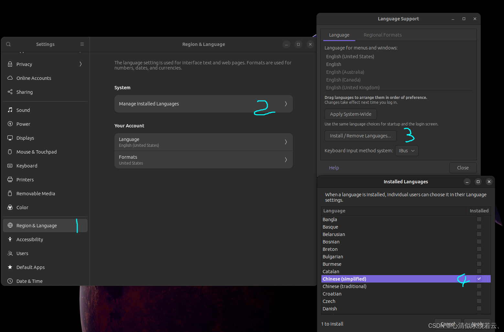Image resolution: width=504 pixels, height=332 pixels.
Task: Click the Power icon in sidebar
Action: (10, 124)
